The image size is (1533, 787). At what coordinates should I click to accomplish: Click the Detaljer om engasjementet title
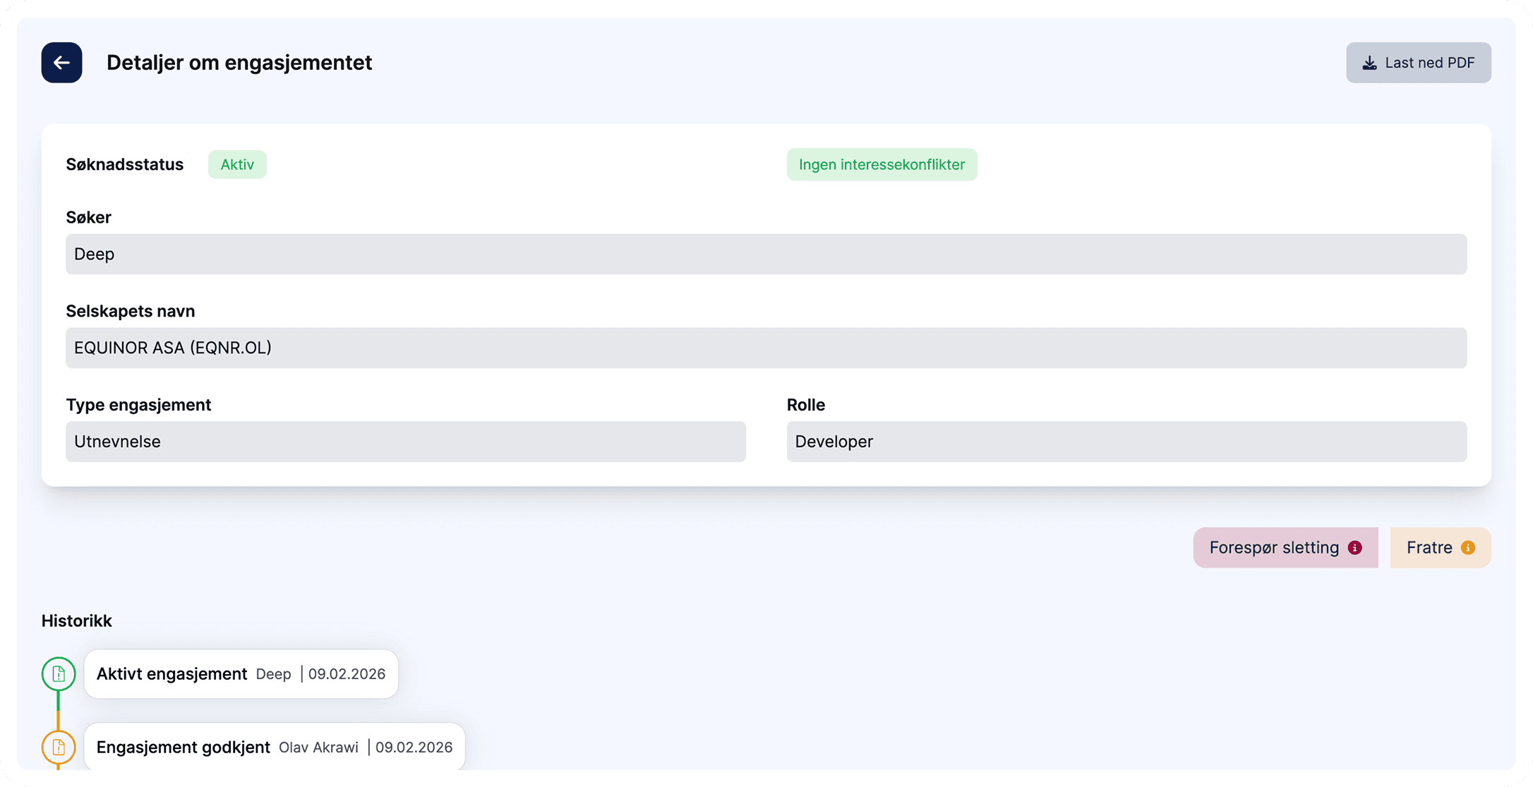point(239,63)
